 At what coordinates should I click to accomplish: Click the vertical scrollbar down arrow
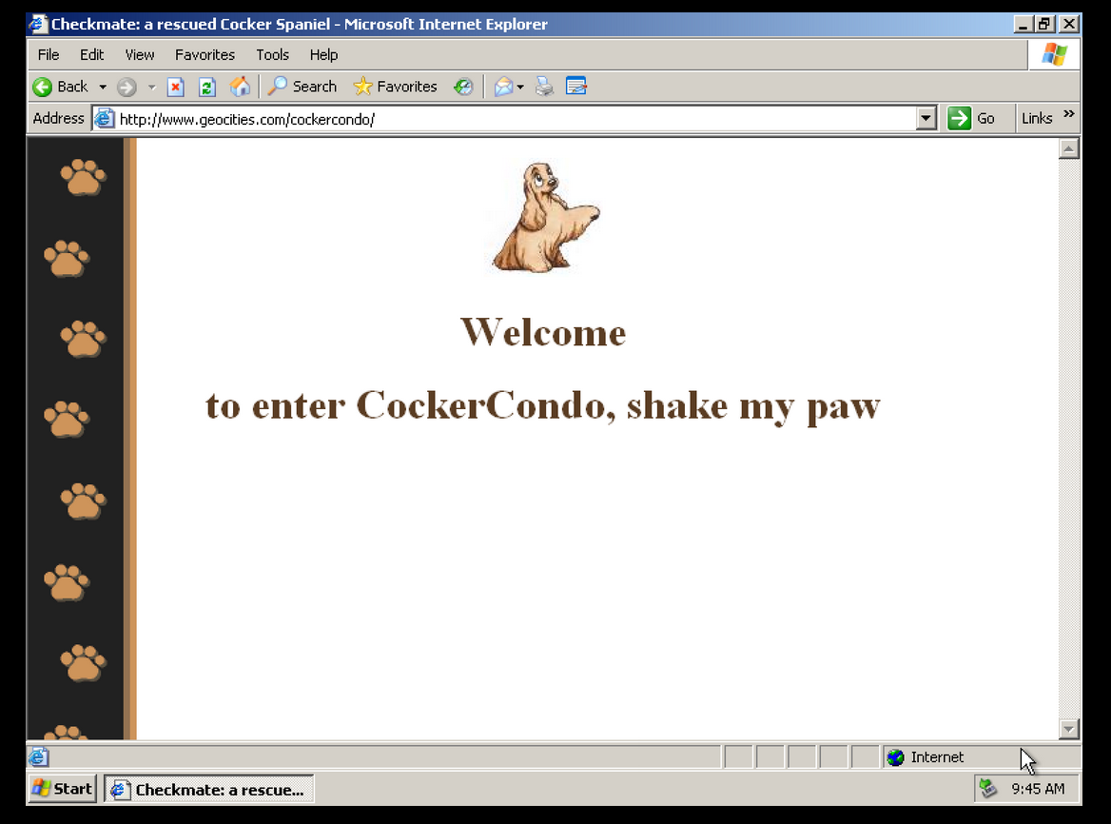click(x=1069, y=729)
